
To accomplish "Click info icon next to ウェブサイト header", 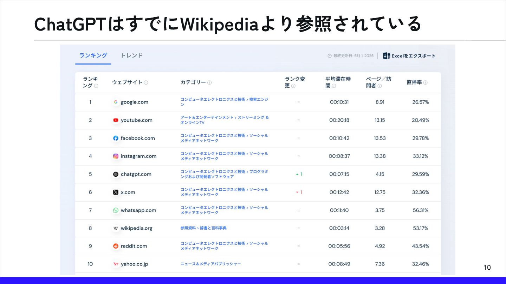I will (146, 82).
